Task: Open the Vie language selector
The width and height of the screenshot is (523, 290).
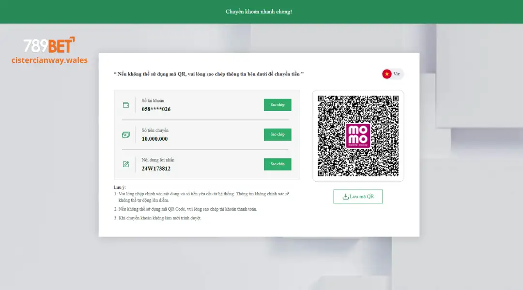Action: (393, 74)
